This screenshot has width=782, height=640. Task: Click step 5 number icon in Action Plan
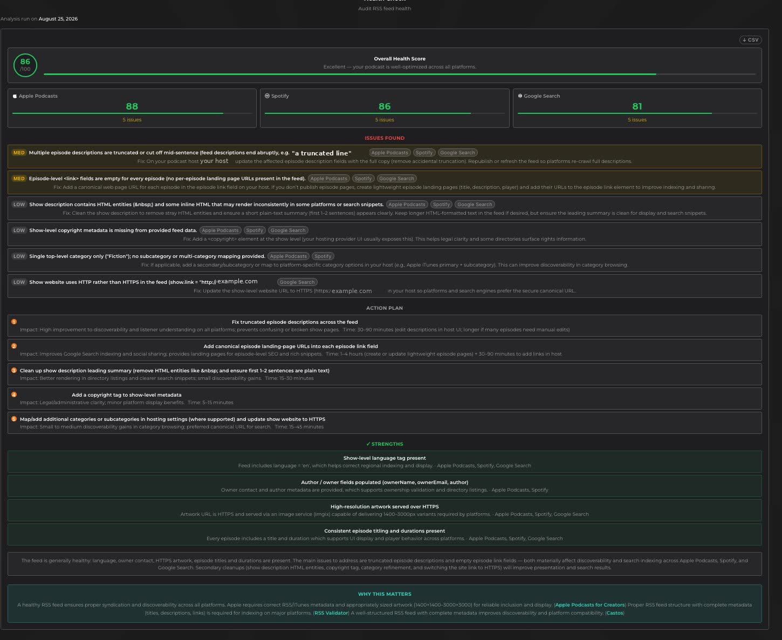(x=14, y=419)
